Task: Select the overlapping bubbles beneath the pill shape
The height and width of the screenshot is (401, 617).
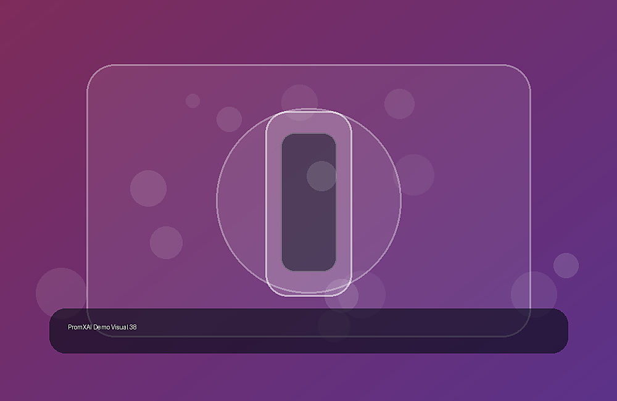Action: pyautogui.click(x=354, y=295)
